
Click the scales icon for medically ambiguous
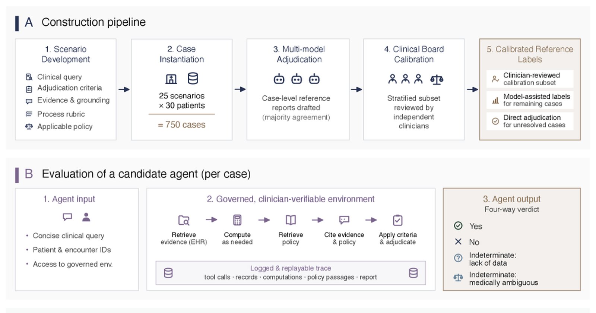click(x=458, y=278)
